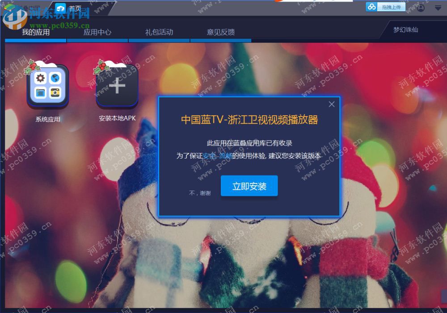The width and height of the screenshot is (447, 313).
Task: Select the 我的应用 tab
Action: coord(36,31)
